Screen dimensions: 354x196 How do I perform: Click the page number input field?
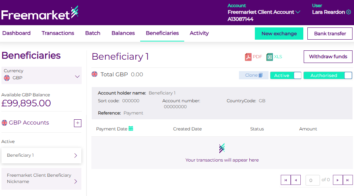313,180
